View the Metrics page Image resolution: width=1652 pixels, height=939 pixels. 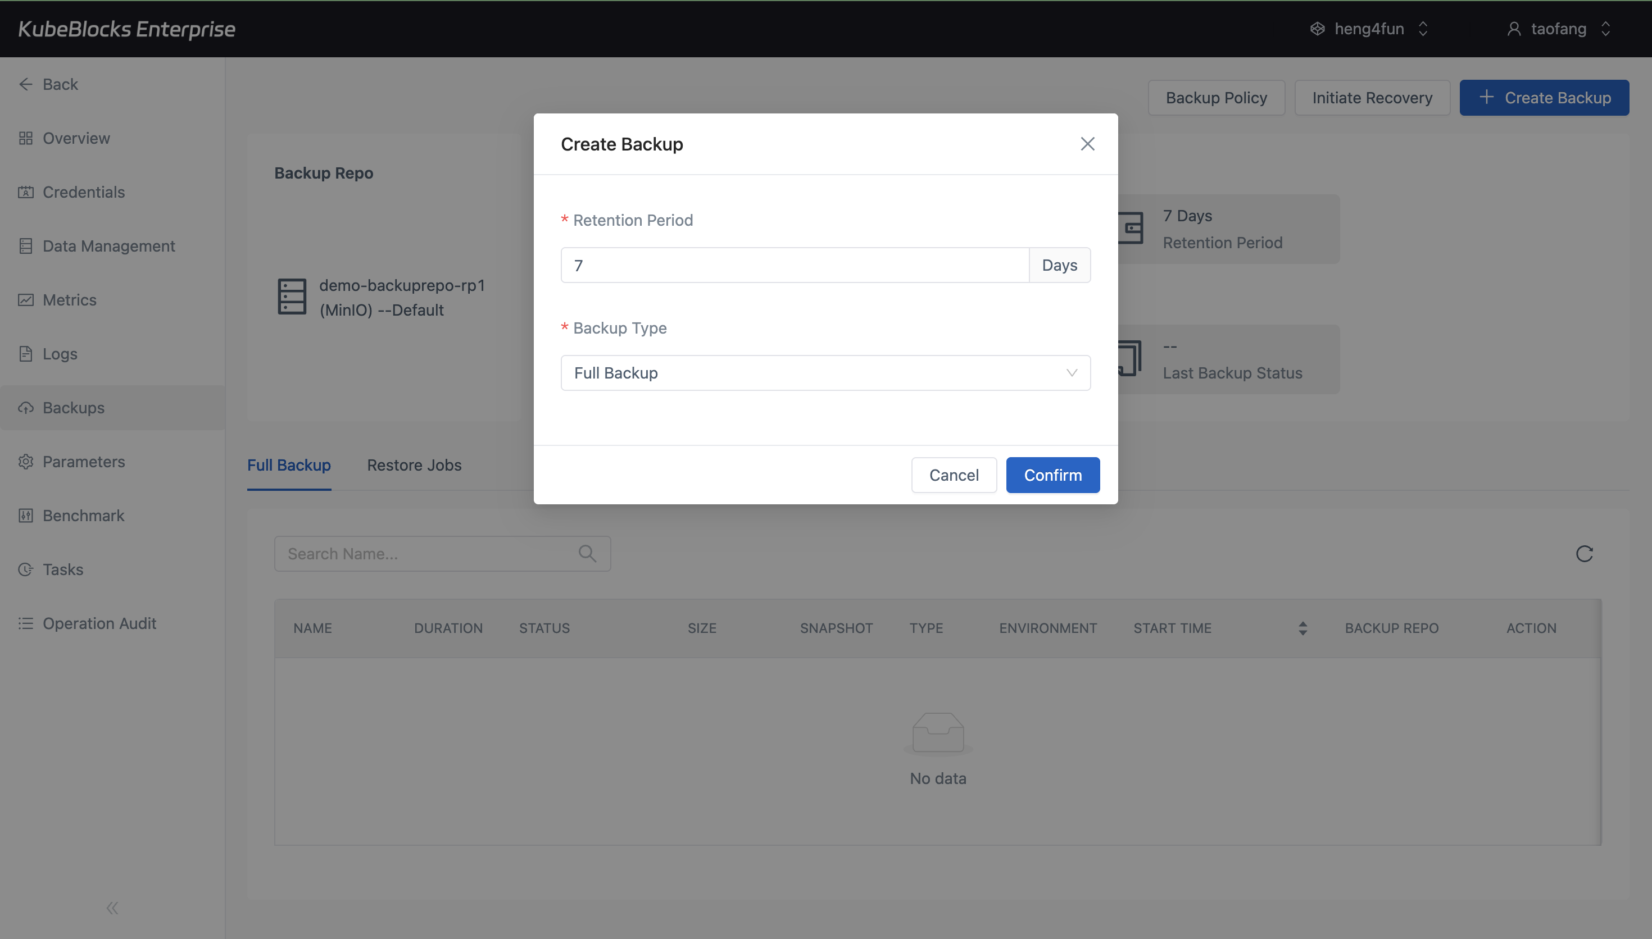point(70,299)
